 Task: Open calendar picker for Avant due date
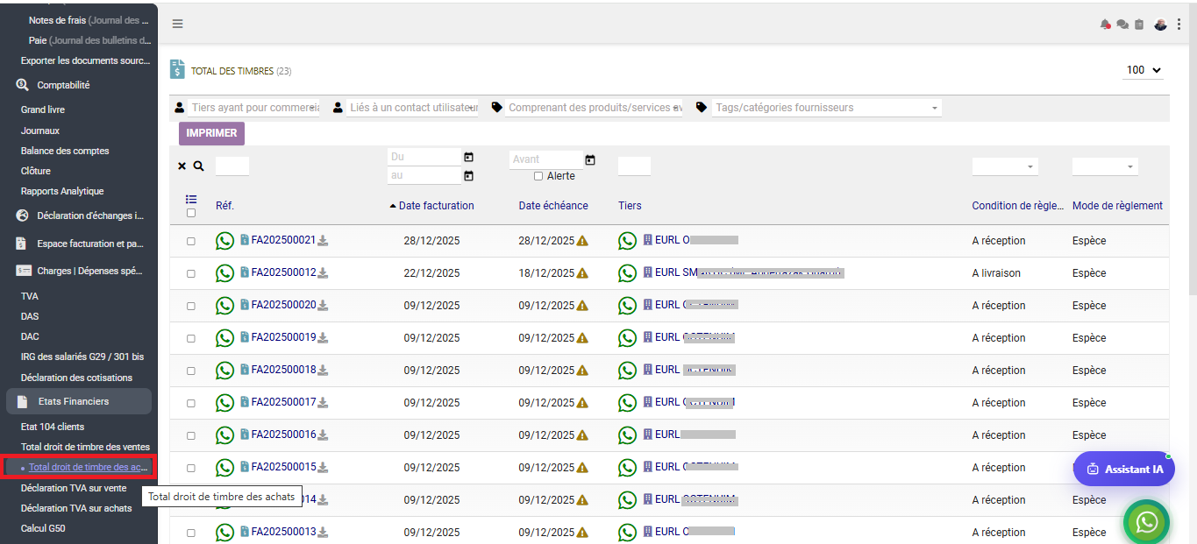click(x=590, y=159)
